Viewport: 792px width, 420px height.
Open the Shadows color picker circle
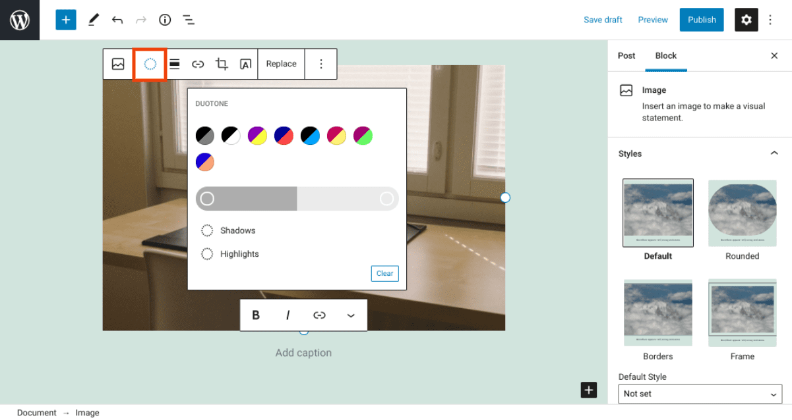(207, 230)
